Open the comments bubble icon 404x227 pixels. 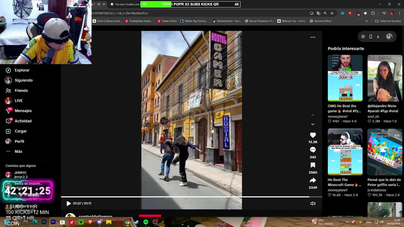click(x=313, y=150)
